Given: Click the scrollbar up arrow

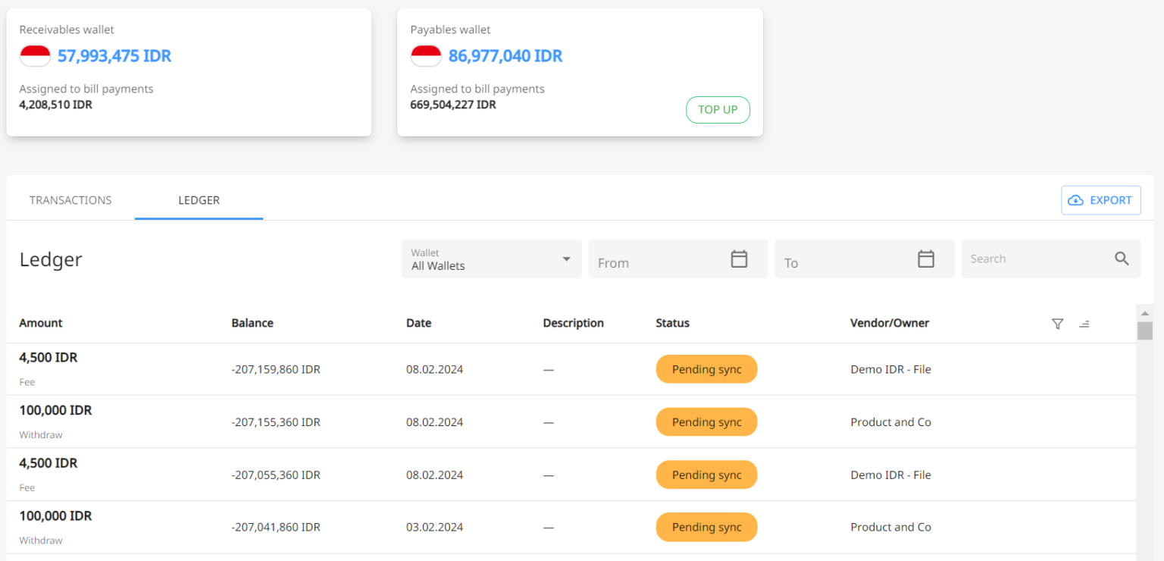Looking at the screenshot, I should (x=1145, y=312).
